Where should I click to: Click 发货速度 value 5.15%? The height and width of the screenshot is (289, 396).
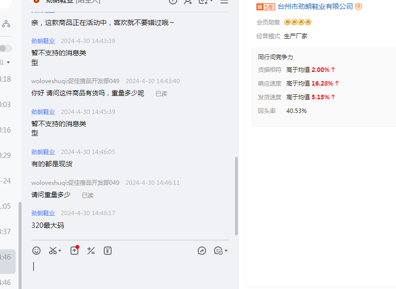(321, 97)
